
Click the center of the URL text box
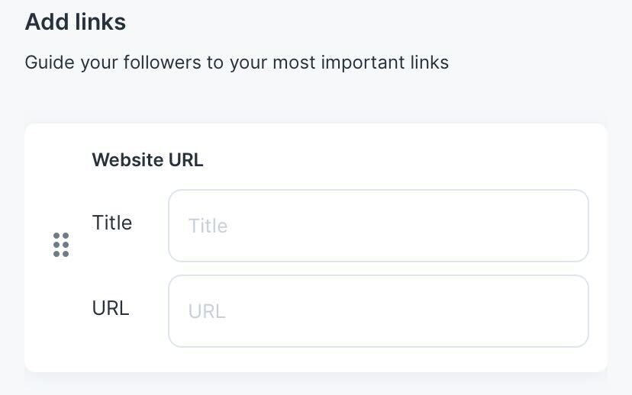point(378,311)
